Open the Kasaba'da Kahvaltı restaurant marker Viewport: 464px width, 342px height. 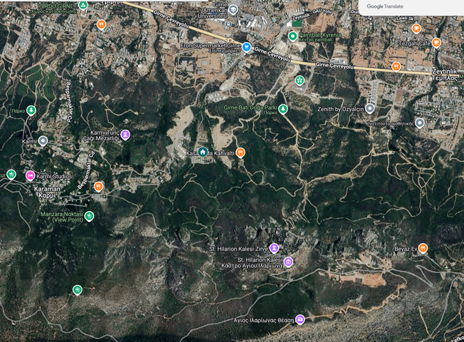(241, 152)
